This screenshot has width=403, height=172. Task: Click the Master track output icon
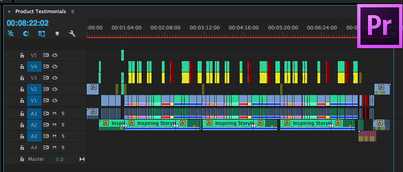[82, 159]
